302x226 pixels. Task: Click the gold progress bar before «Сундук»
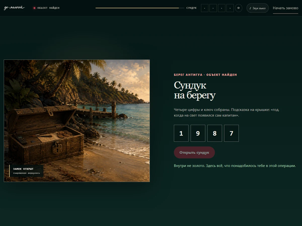click(x=140, y=8)
